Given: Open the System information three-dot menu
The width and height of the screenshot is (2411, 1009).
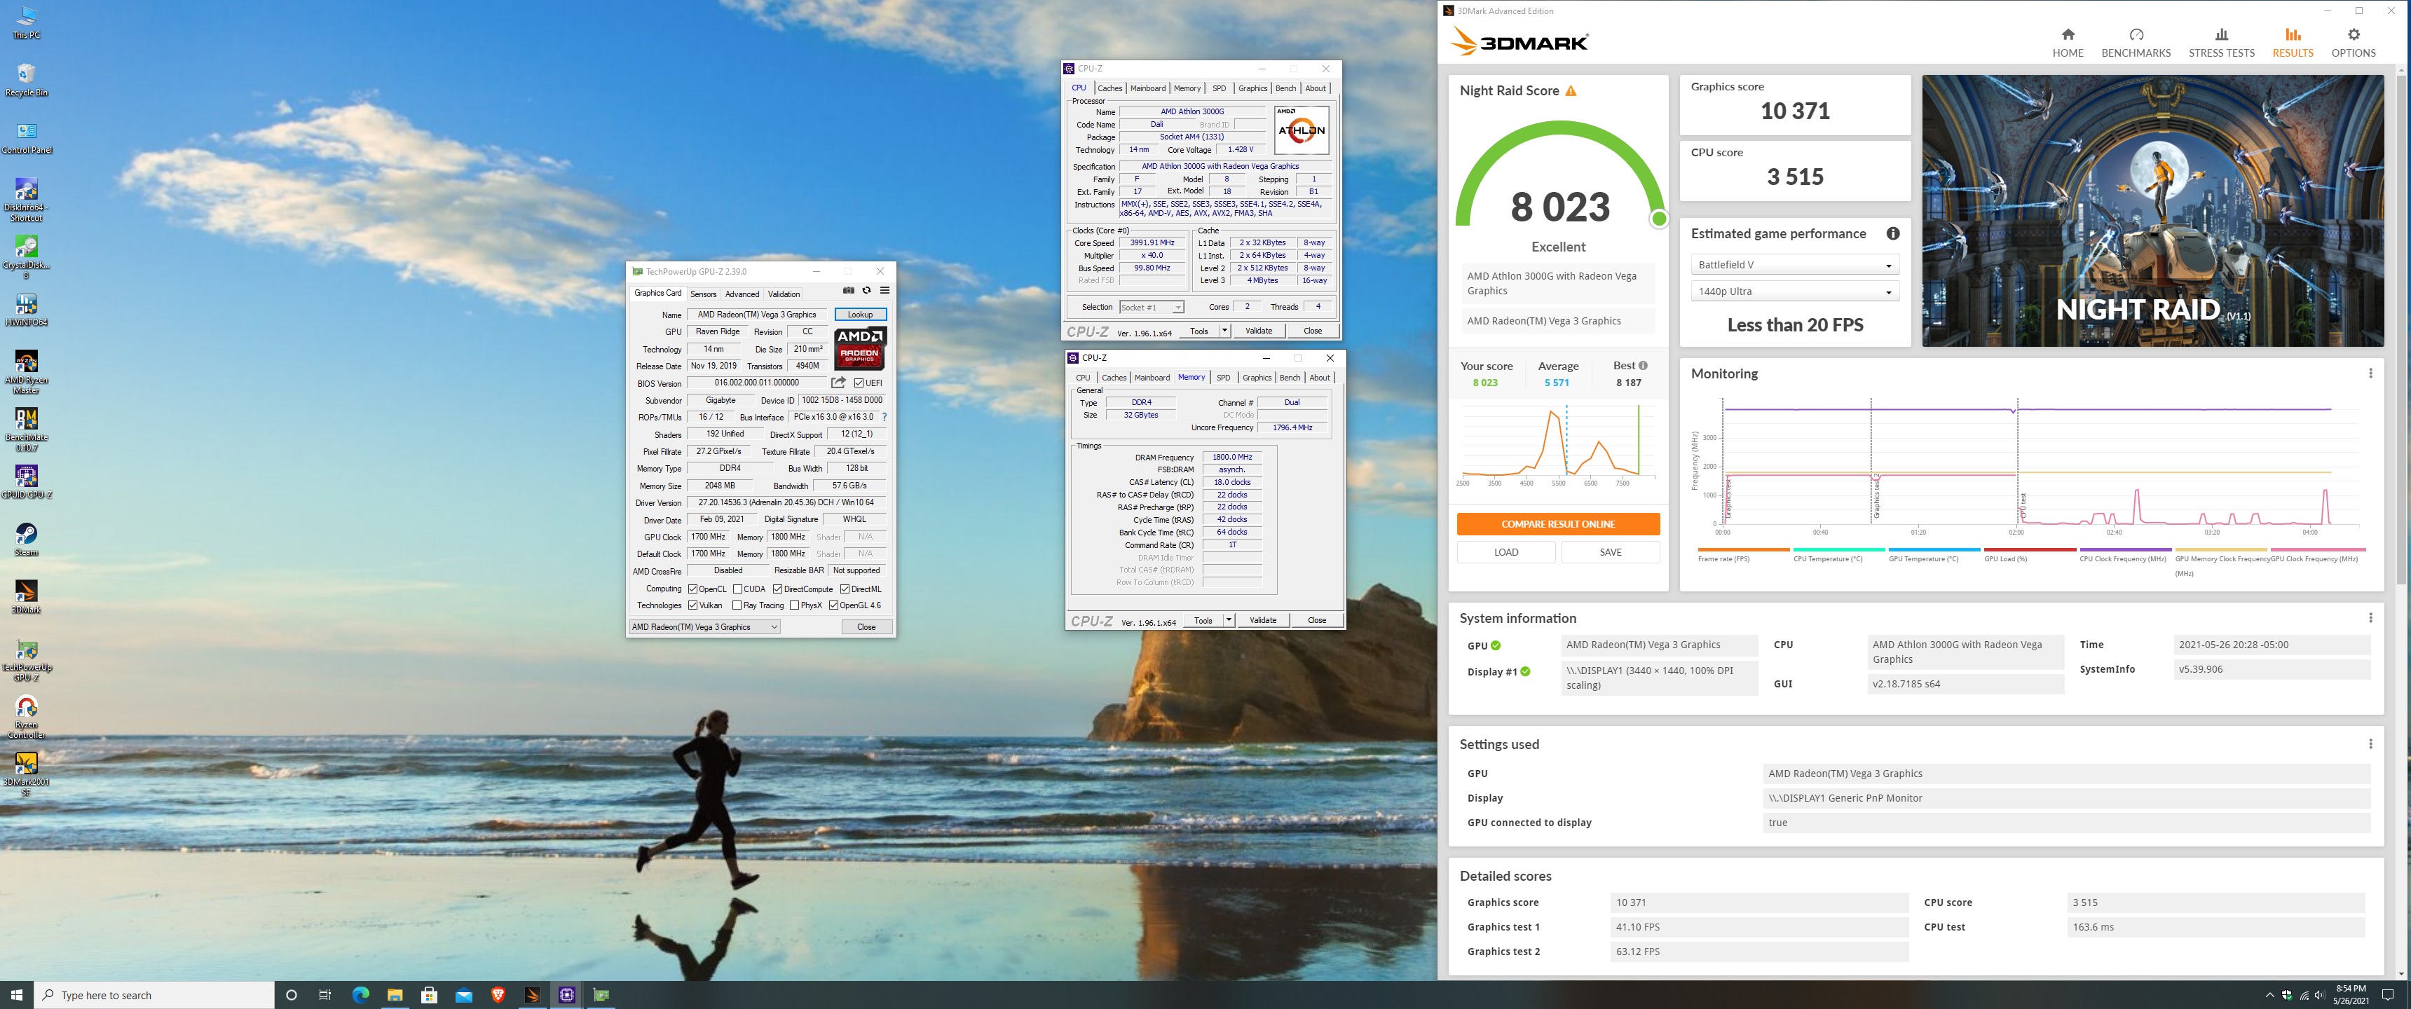Looking at the screenshot, I should point(2370,618).
